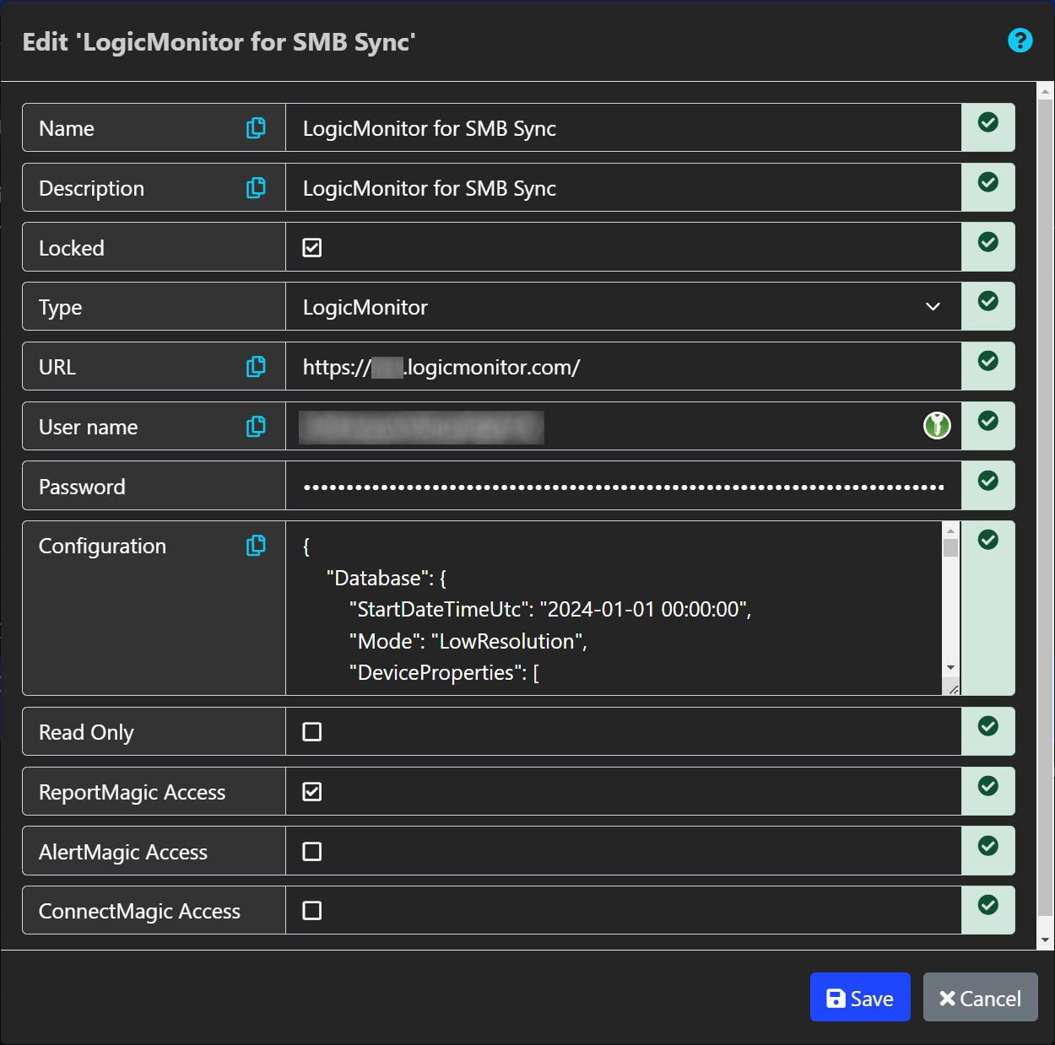Click the Password row validation checkmark
Viewport: 1055px width, 1045px height.
(988, 481)
